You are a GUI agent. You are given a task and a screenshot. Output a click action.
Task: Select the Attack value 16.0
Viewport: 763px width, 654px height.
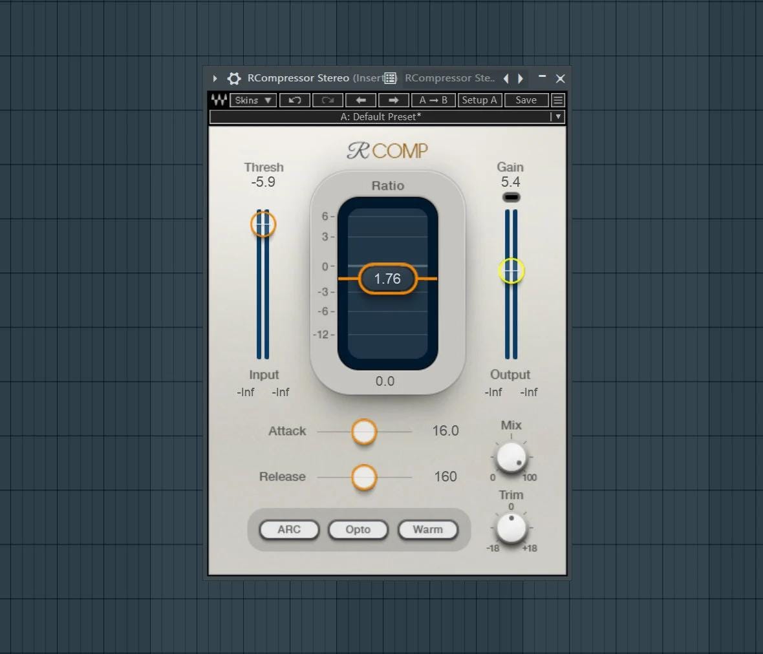coord(446,431)
